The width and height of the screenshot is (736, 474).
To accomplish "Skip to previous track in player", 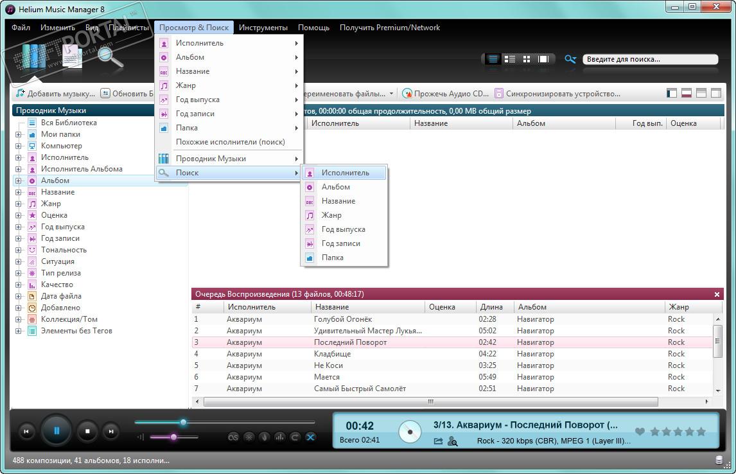I will (x=26, y=432).
